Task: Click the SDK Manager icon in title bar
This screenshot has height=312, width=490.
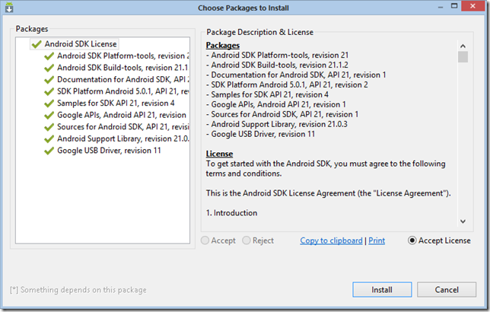Action: [9, 7]
